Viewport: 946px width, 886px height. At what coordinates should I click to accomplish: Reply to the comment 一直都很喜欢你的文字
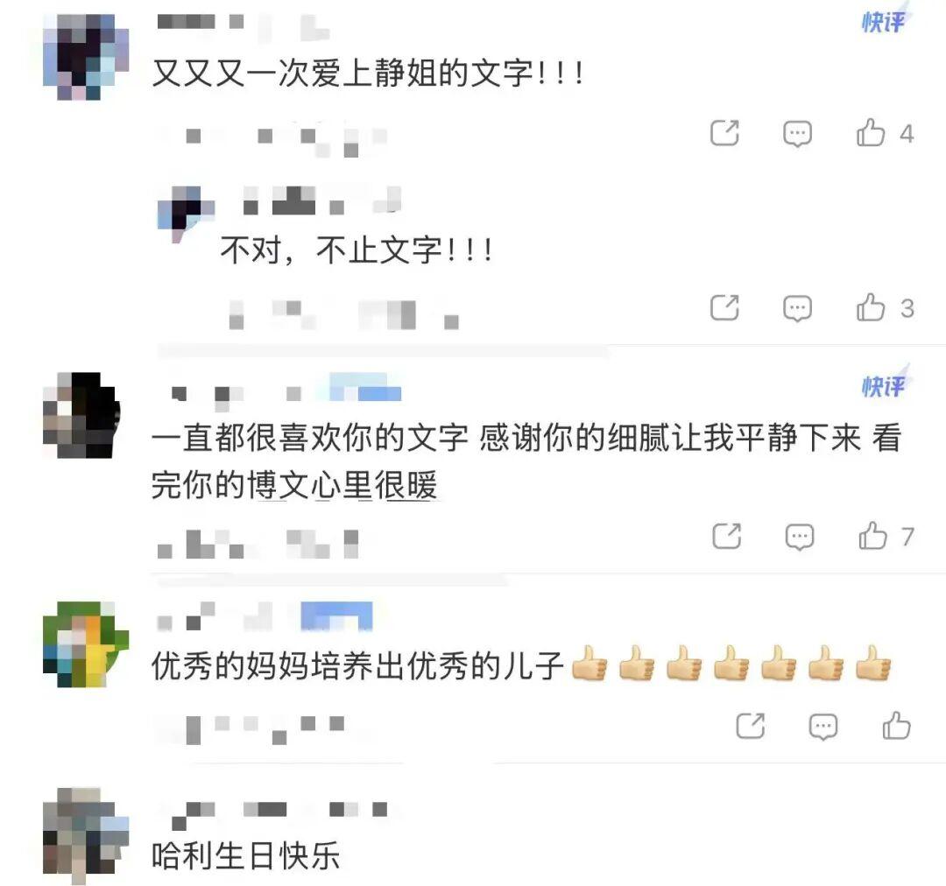point(800,536)
